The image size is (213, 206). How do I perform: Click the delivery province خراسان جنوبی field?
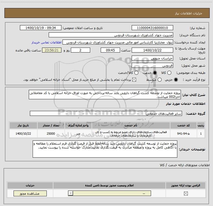pos(152,58)
